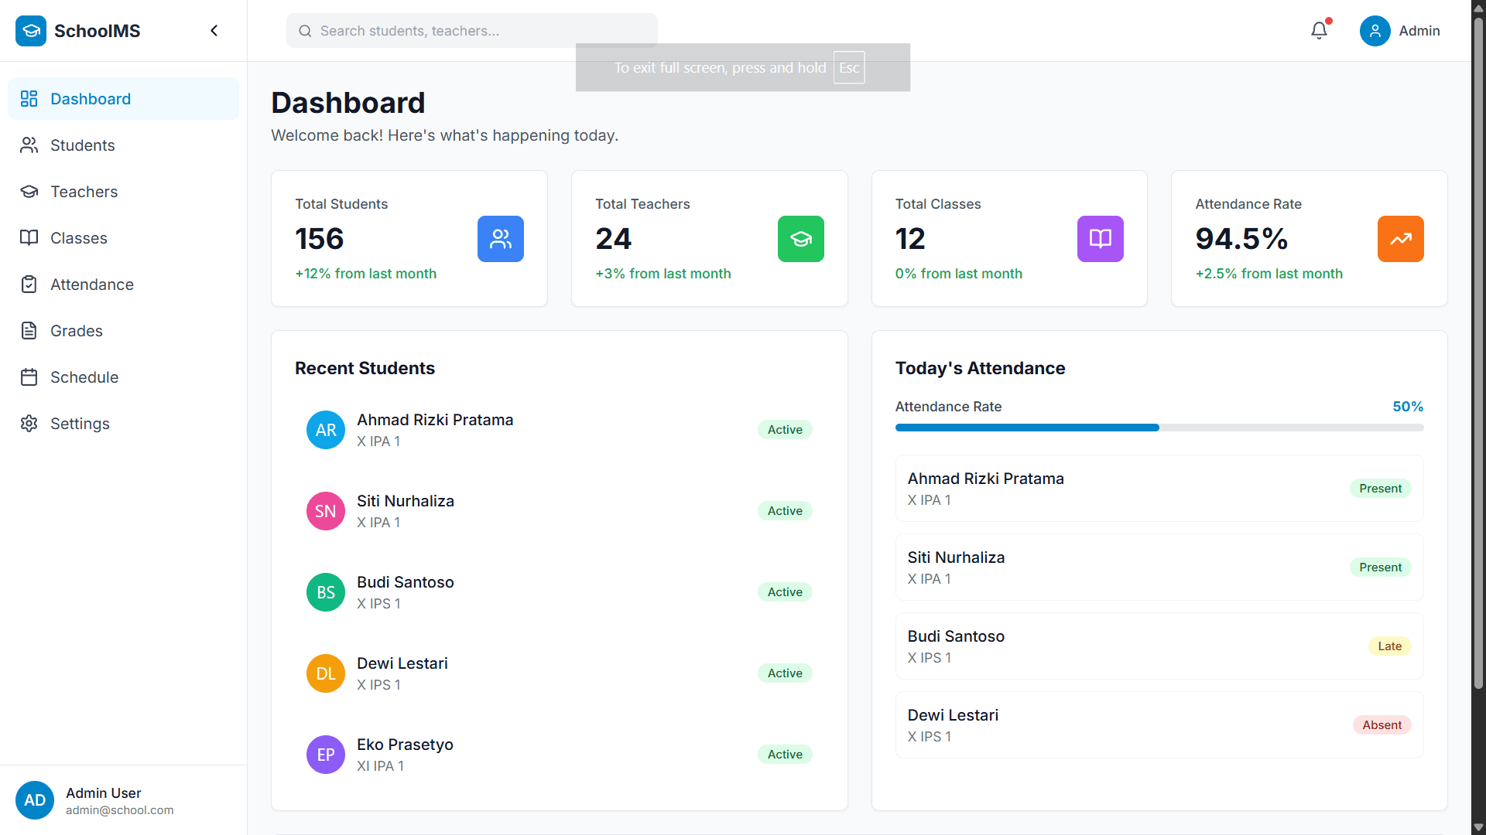
Task: Open the Attendance menu item
Action: click(x=91, y=285)
